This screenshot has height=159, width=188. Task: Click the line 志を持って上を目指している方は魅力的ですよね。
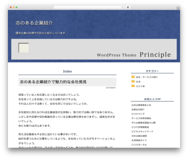click(48, 99)
